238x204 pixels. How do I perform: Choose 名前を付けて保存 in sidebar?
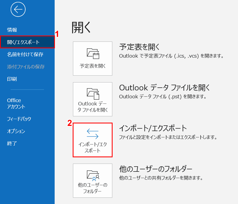pos(25,54)
